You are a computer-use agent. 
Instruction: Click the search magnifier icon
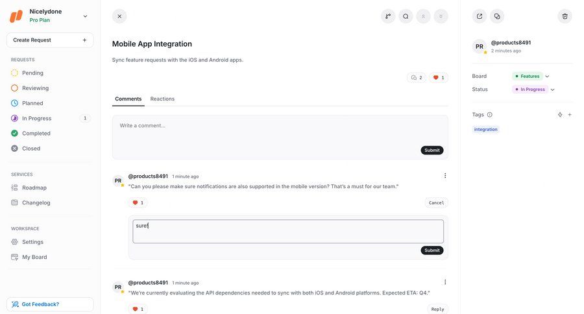[406, 16]
